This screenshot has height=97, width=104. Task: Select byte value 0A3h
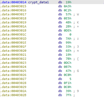tap(68, 6)
